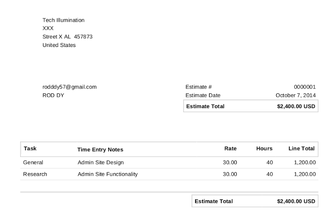Click the date October 7, 2014
330x220 pixels.
tap(295, 95)
